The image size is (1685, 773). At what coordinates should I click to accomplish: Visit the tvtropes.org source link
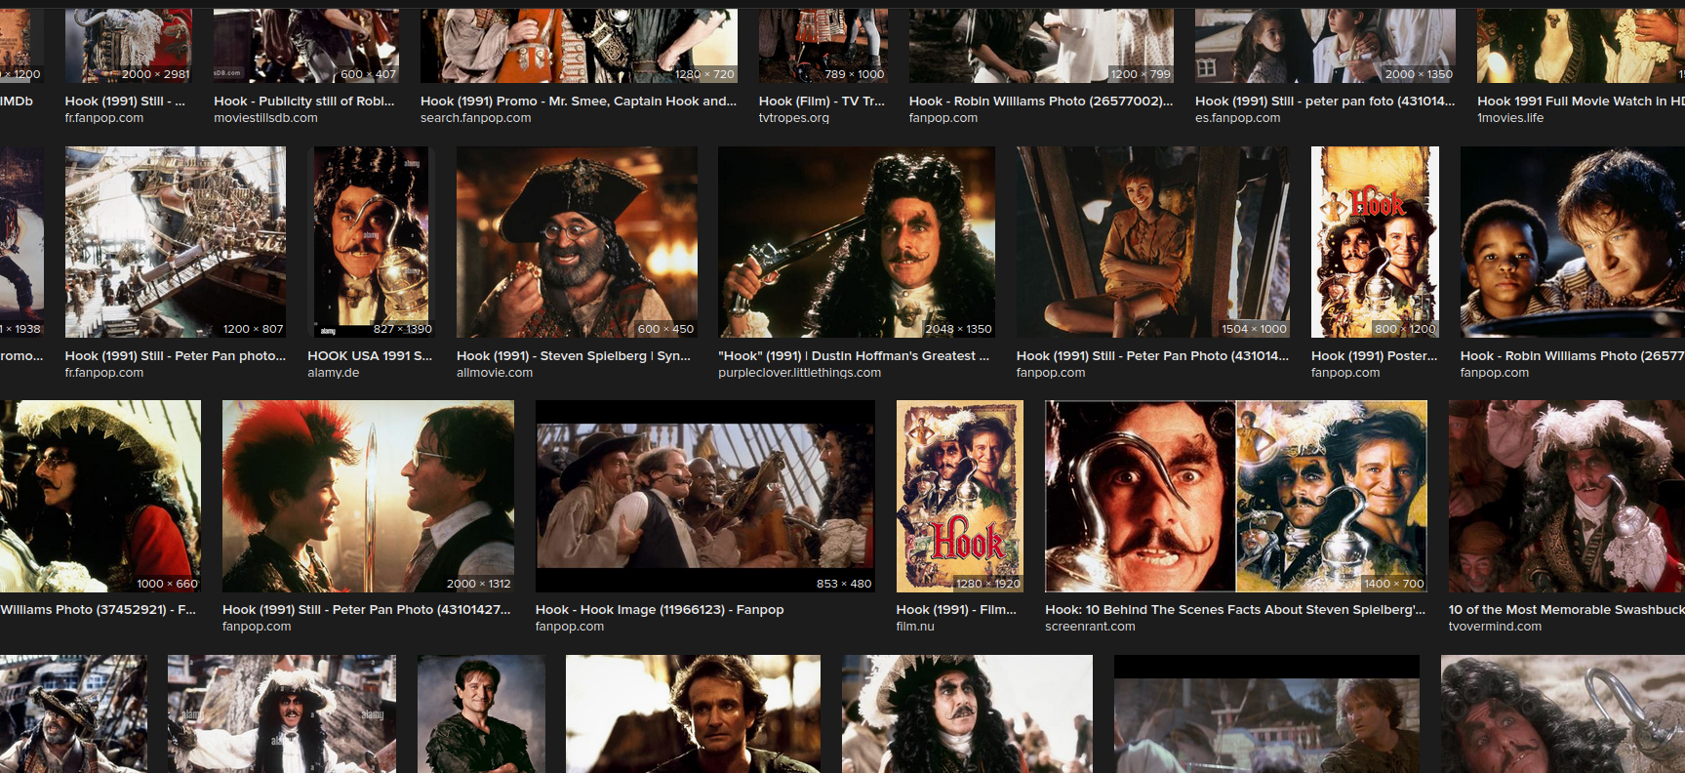pyautogui.click(x=794, y=117)
